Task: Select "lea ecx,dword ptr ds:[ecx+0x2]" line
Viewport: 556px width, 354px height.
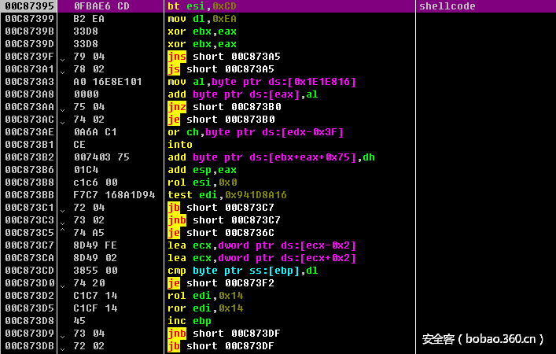Action: click(261, 258)
